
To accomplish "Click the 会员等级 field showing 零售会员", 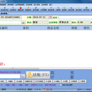I will coord(65,22).
